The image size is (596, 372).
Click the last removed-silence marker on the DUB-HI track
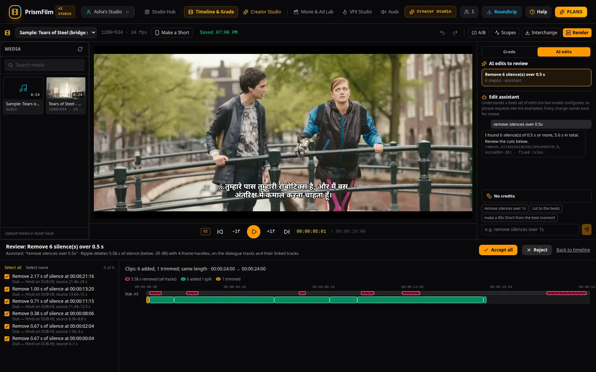pos(566,293)
